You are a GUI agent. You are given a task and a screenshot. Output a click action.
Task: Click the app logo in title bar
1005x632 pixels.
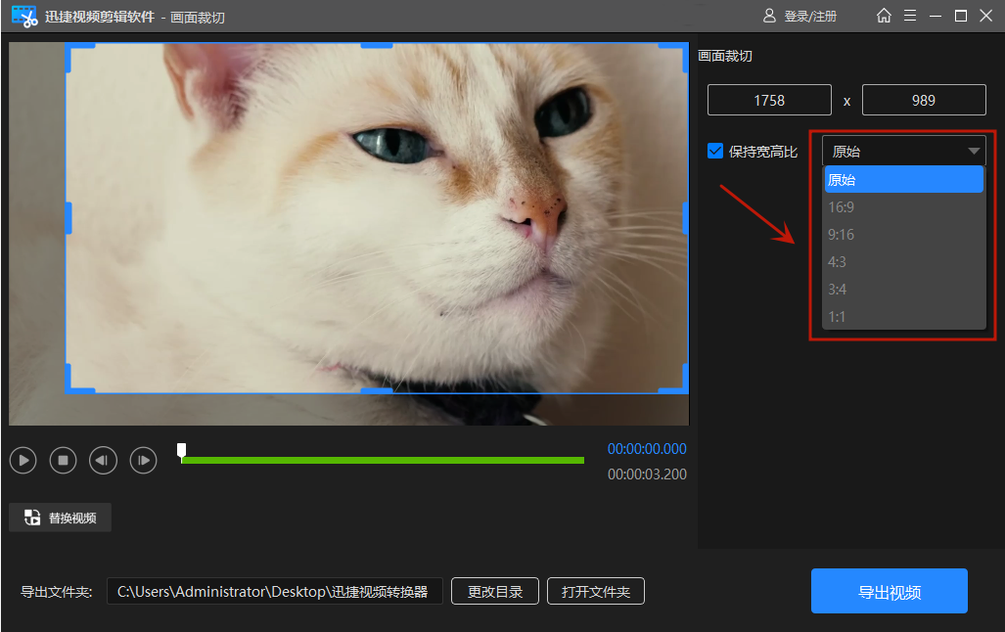click(23, 16)
